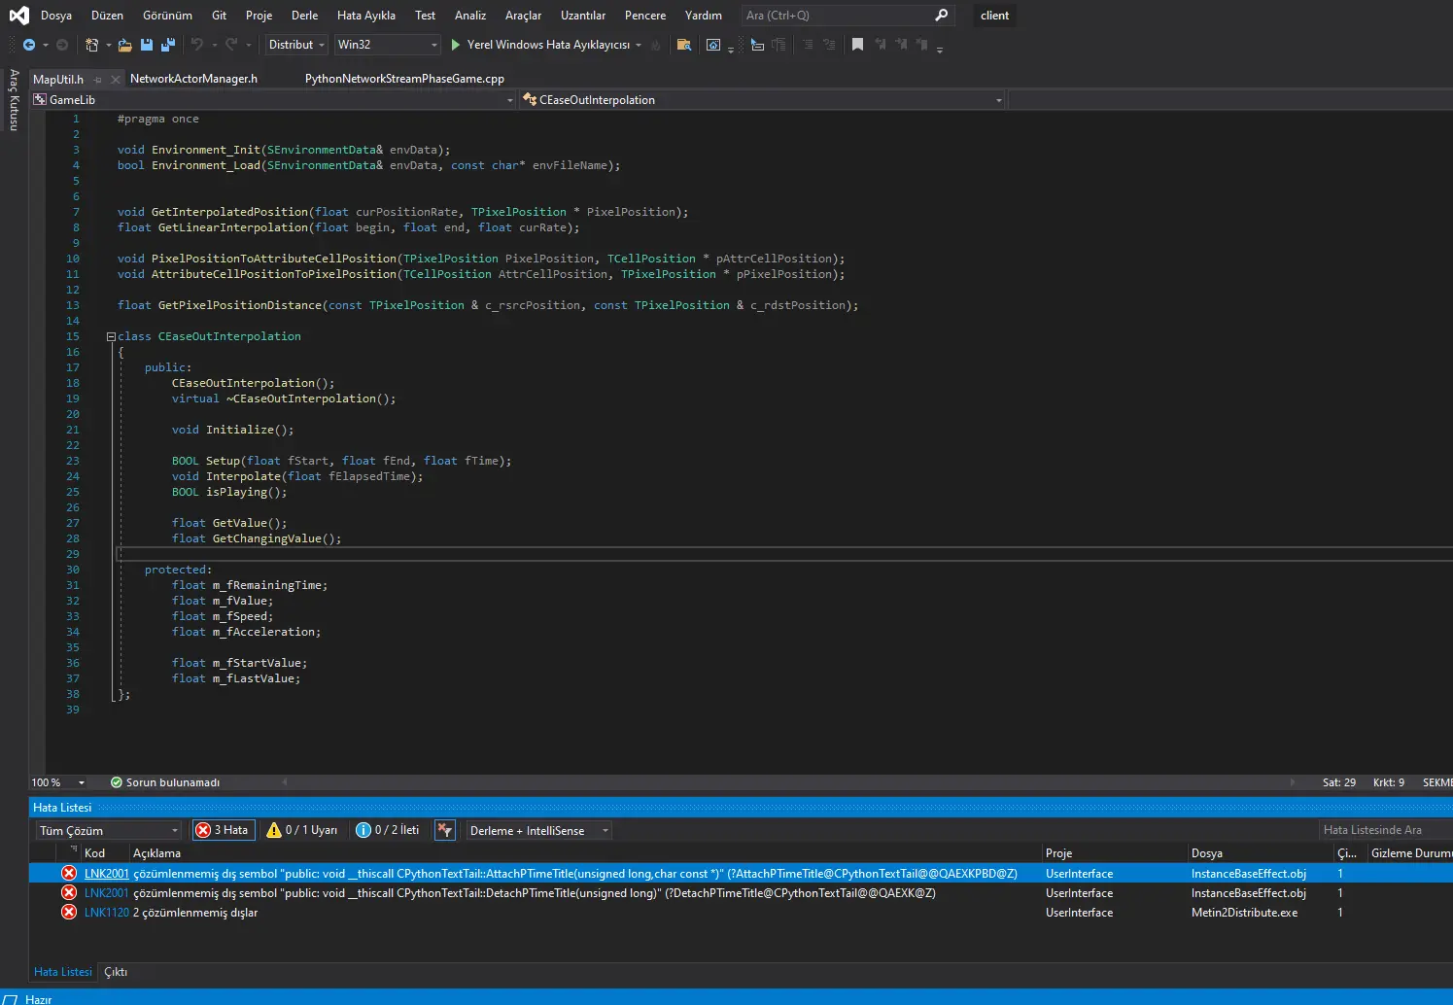
Task: Click the undo arrow icon
Action: point(197,45)
